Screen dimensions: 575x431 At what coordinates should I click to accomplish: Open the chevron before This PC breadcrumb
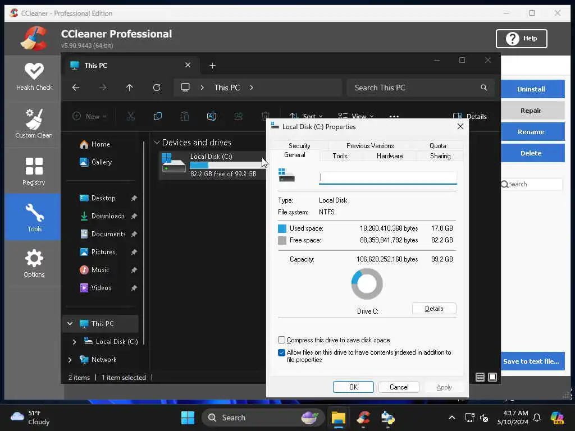[202, 88]
